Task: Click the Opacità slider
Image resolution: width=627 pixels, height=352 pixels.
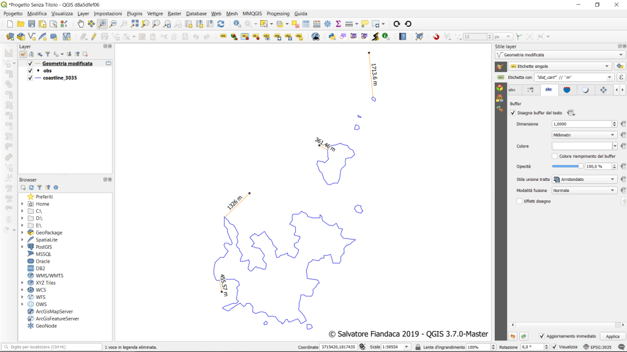Action: pos(567,166)
